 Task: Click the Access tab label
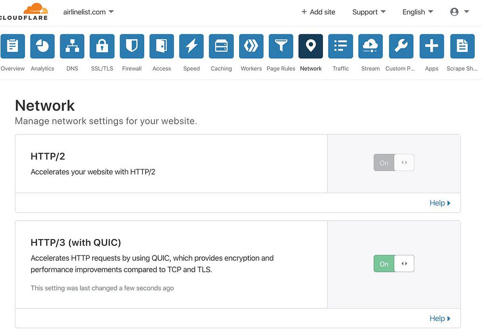(161, 68)
